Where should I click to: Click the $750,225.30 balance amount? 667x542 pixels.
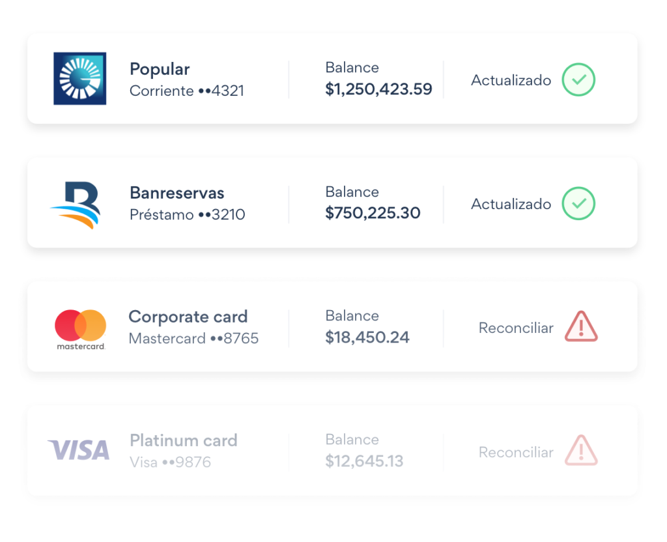[373, 213]
